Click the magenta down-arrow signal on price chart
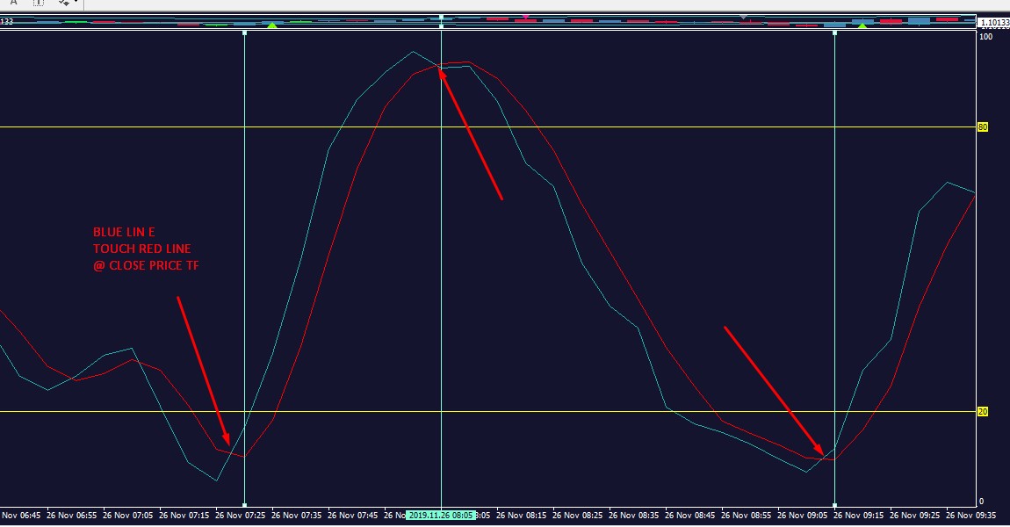The image size is (1010, 527). point(526,17)
